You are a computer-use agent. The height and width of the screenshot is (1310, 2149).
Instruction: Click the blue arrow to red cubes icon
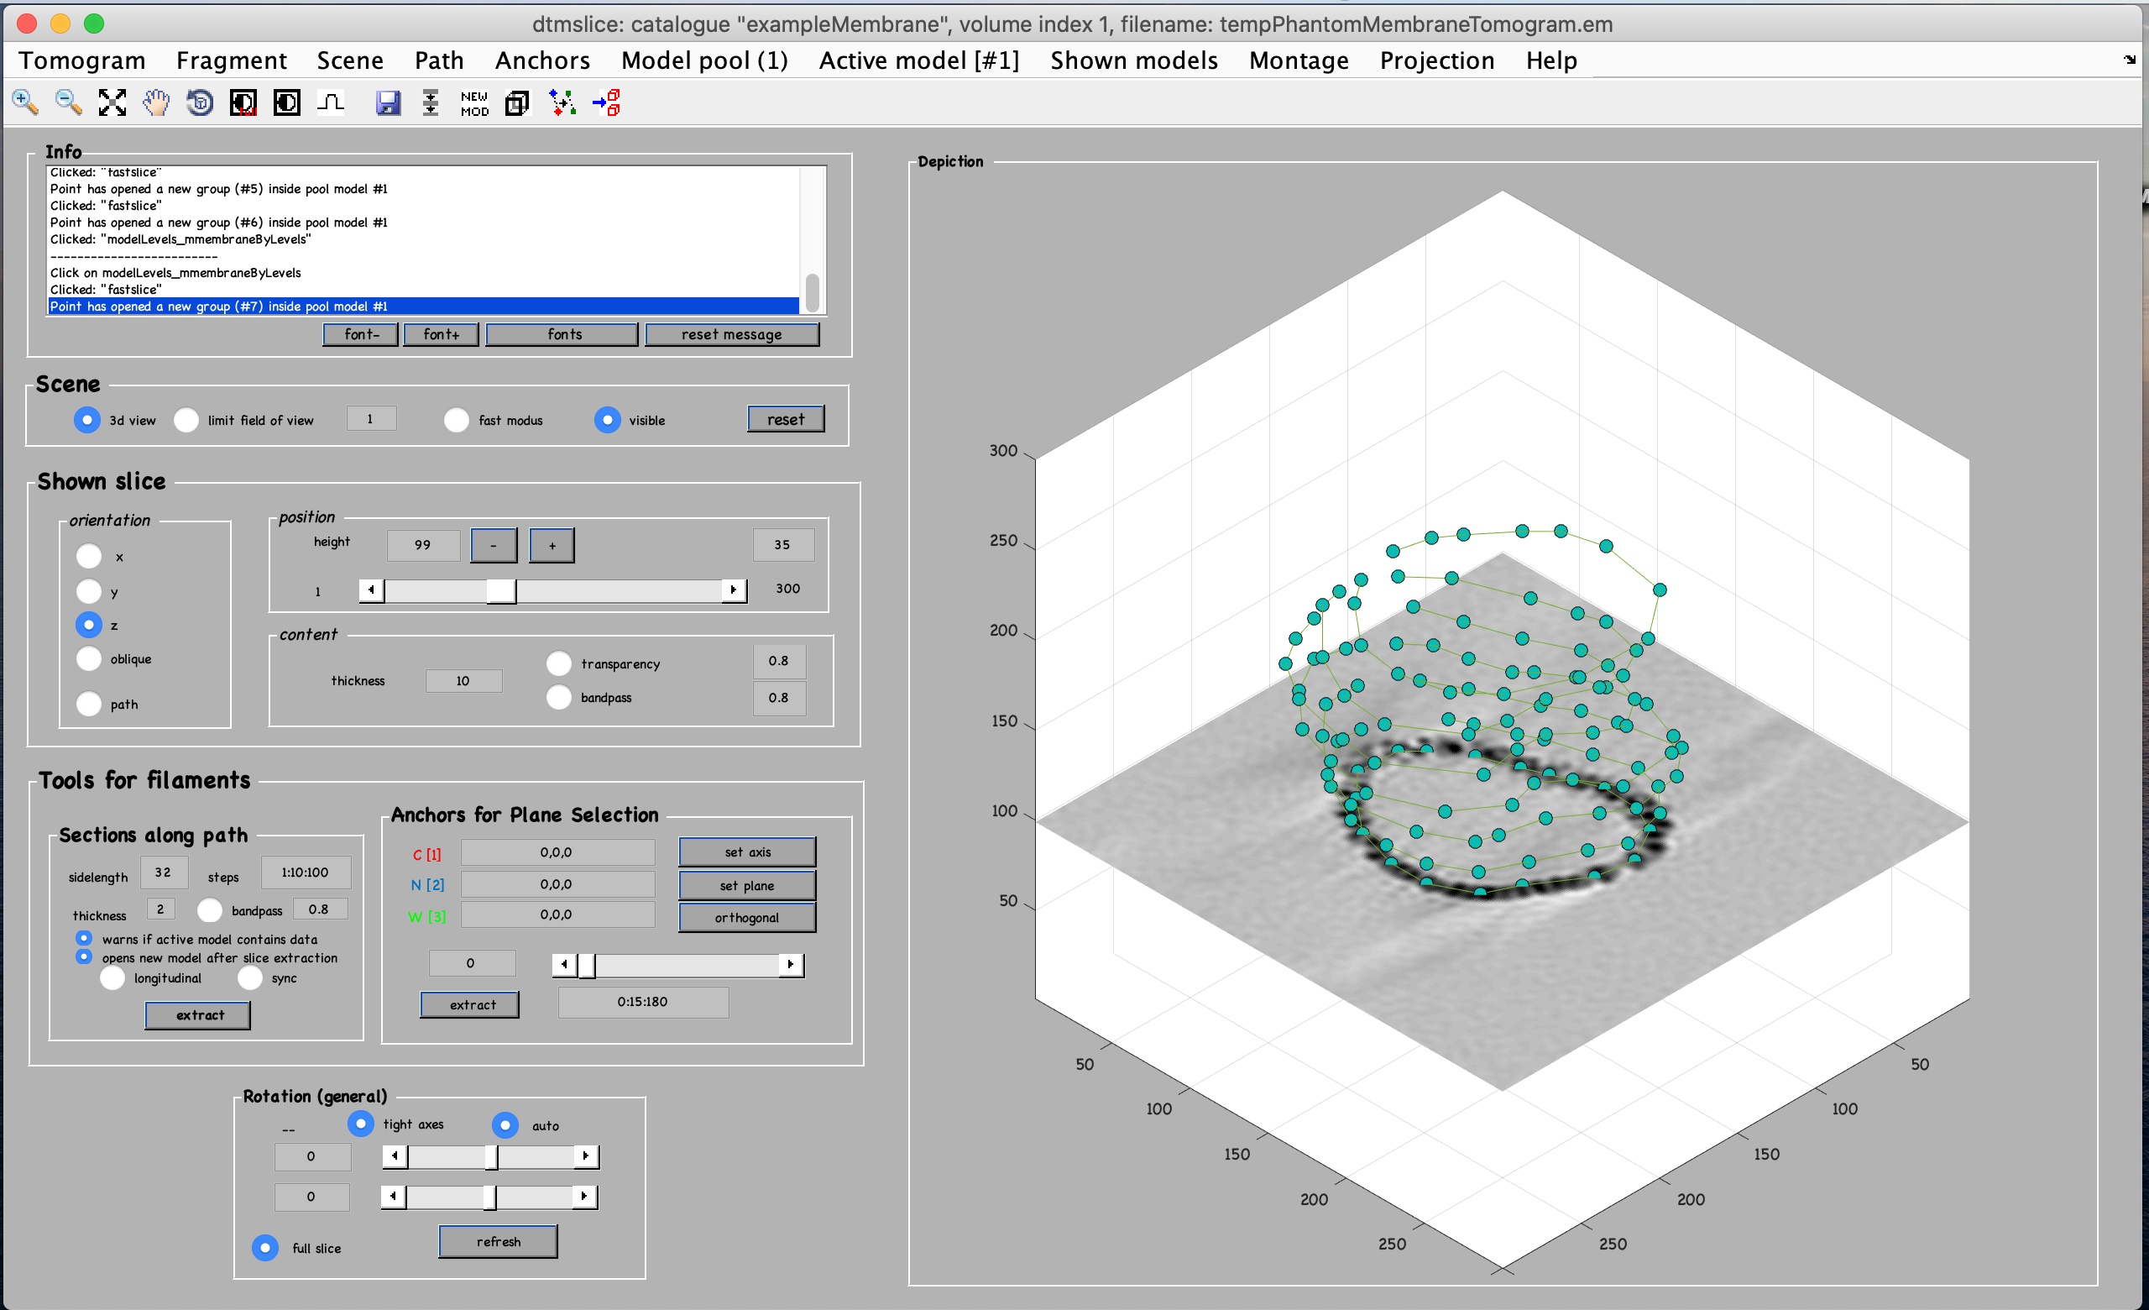606,103
